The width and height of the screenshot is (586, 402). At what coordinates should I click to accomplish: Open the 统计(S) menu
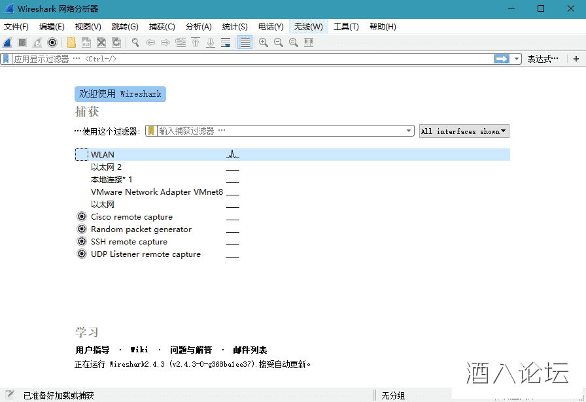(235, 27)
